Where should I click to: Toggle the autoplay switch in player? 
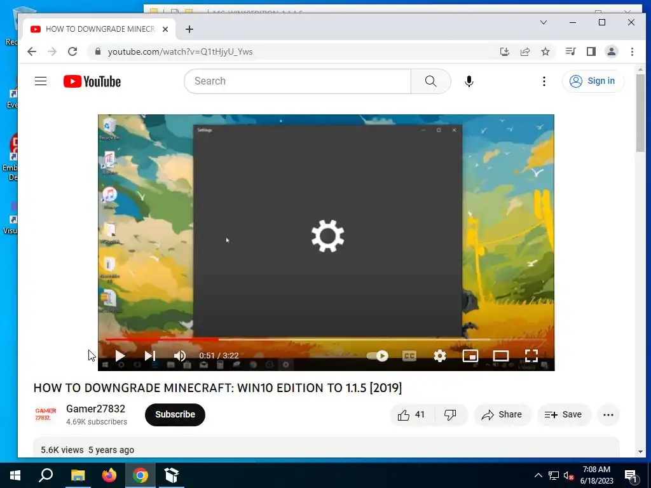pos(378,356)
